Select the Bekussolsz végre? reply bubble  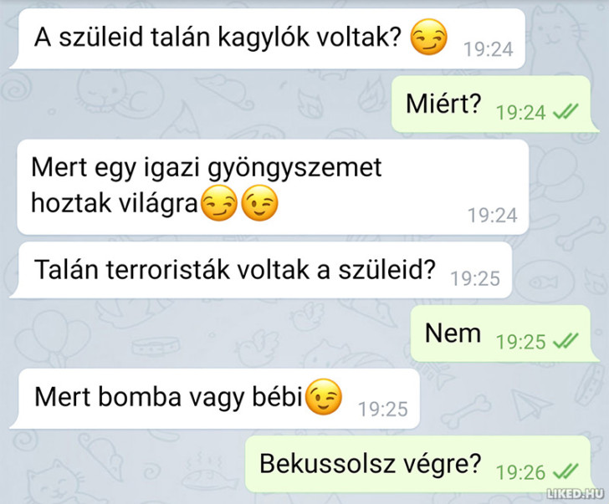pyautogui.click(x=422, y=464)
